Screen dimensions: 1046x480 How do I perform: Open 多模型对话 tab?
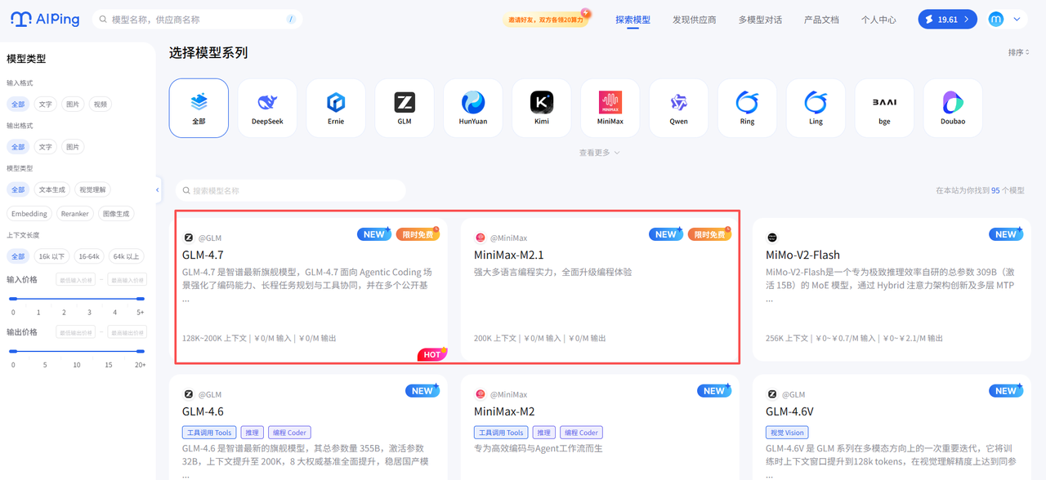760,20
